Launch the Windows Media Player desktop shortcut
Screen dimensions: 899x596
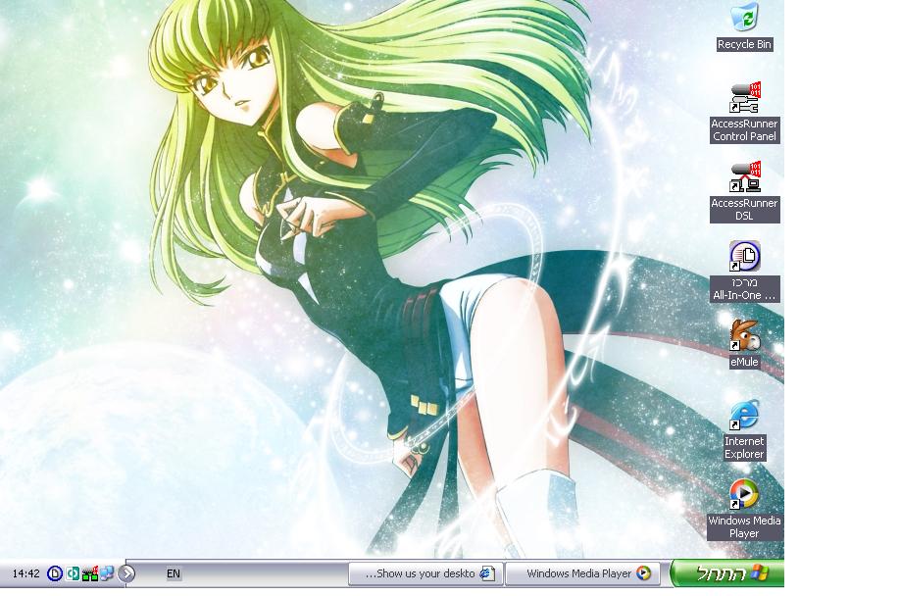744,495
